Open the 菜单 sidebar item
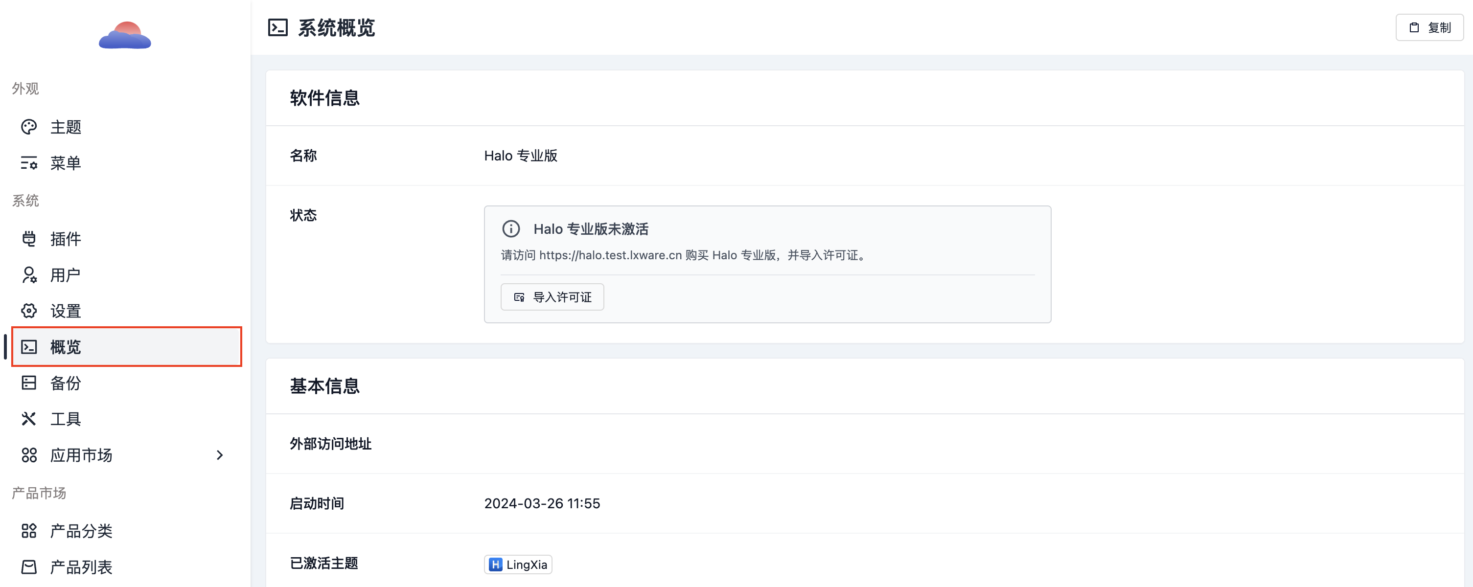 pos(126,163)
